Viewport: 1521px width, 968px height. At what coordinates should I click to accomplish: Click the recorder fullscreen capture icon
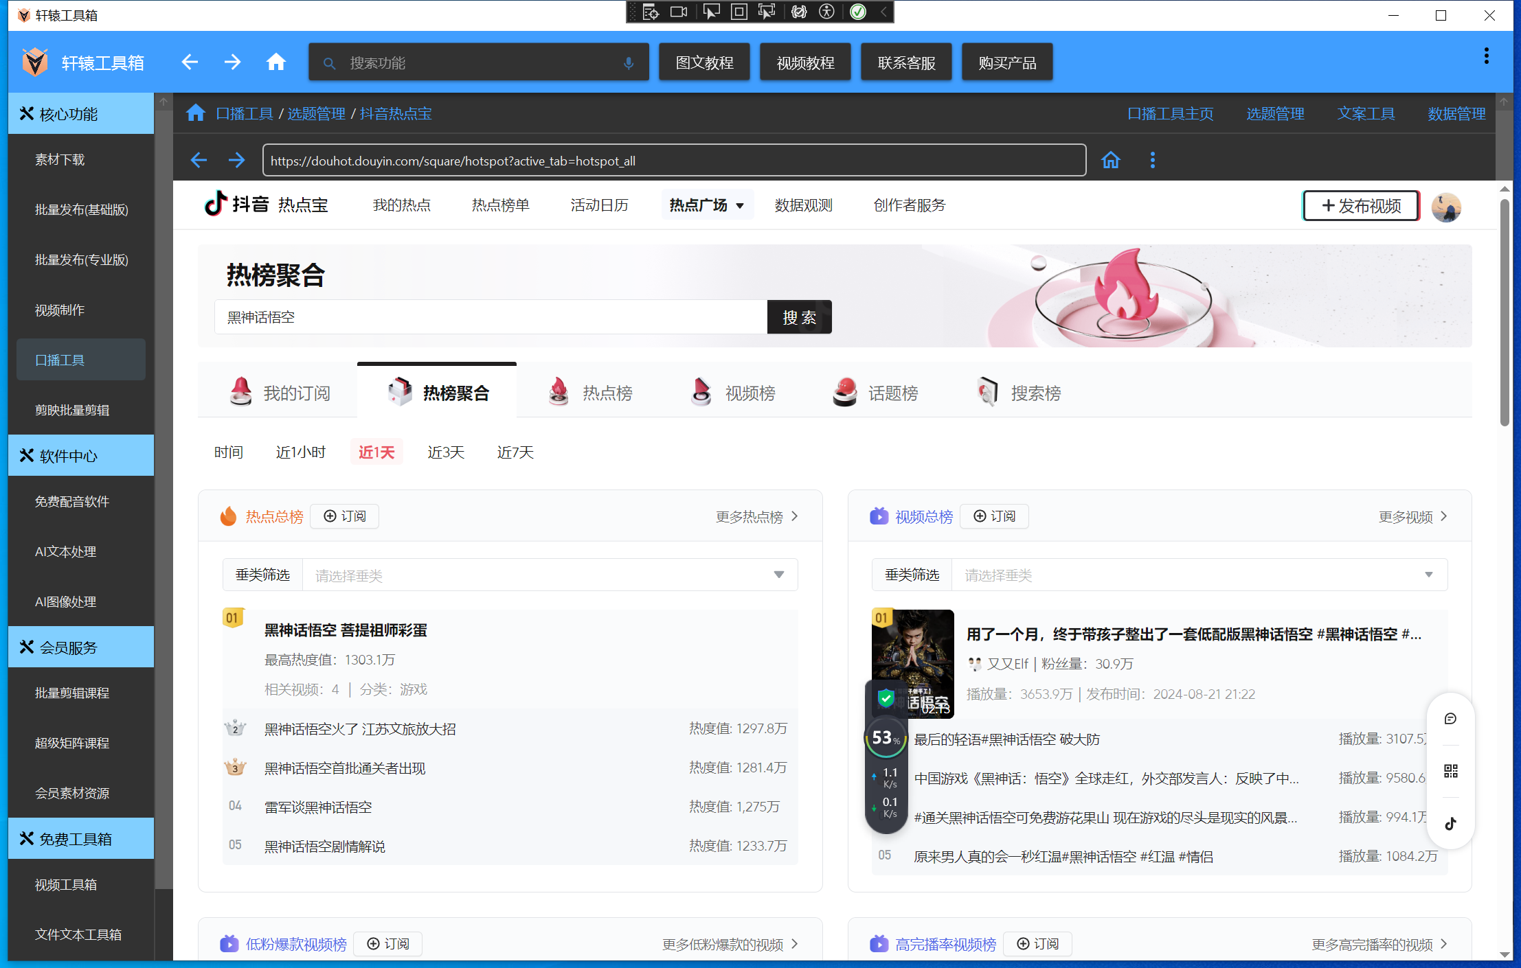coord(739,12)
